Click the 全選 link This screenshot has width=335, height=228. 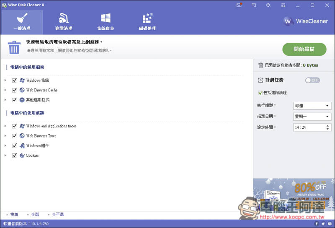point(35,215)
